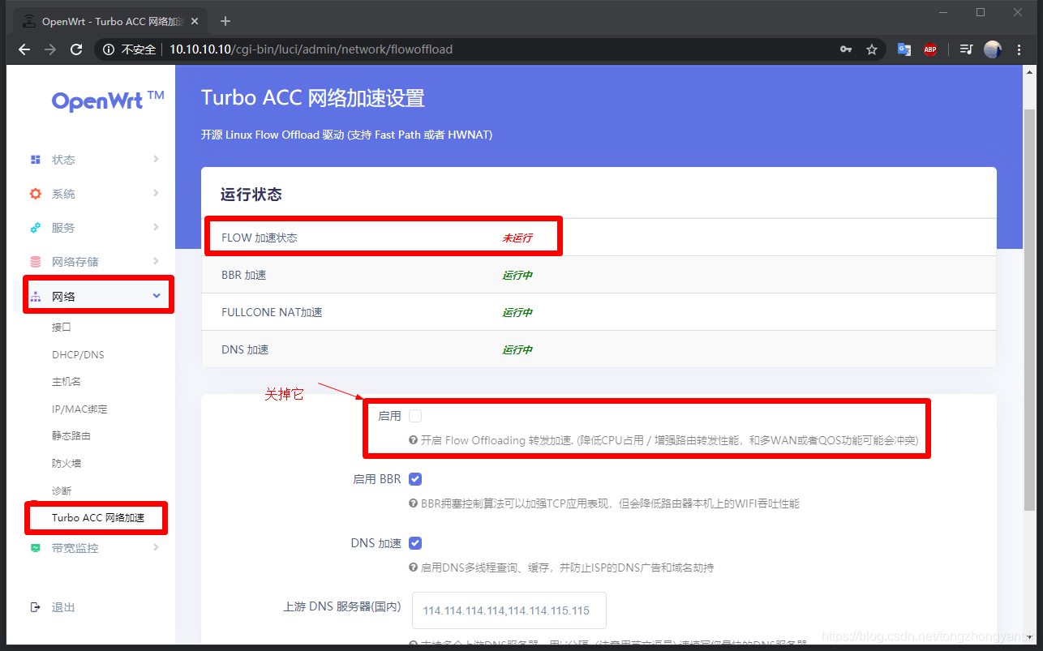Click the FULLCONE NAT加速 row label
This screenshot has width=1043, height=651.
[272, 313]
